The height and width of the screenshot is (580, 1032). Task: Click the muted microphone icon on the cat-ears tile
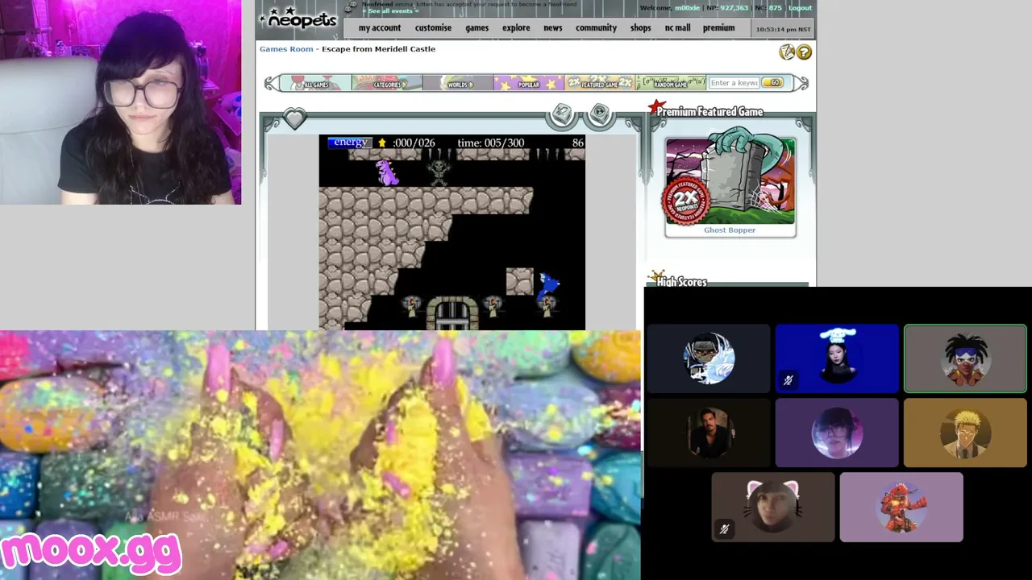[724, 529]
